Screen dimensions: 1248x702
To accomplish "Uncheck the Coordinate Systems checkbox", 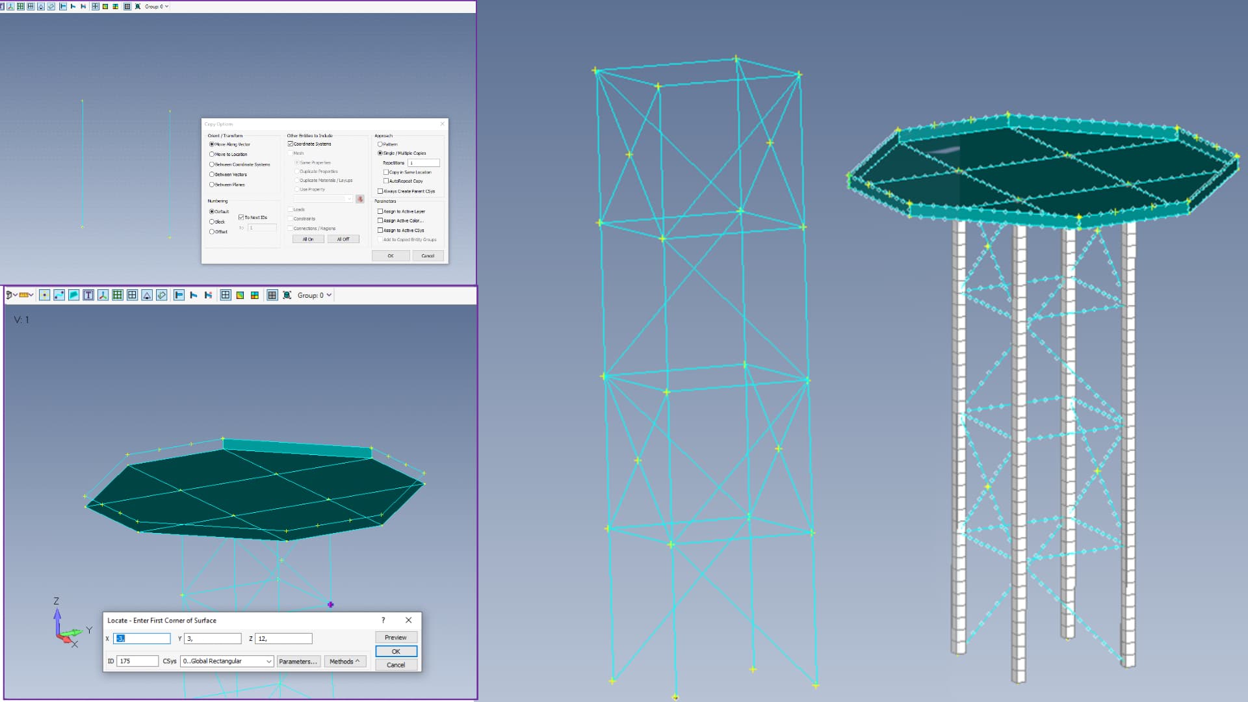I will tap(291, 144).
